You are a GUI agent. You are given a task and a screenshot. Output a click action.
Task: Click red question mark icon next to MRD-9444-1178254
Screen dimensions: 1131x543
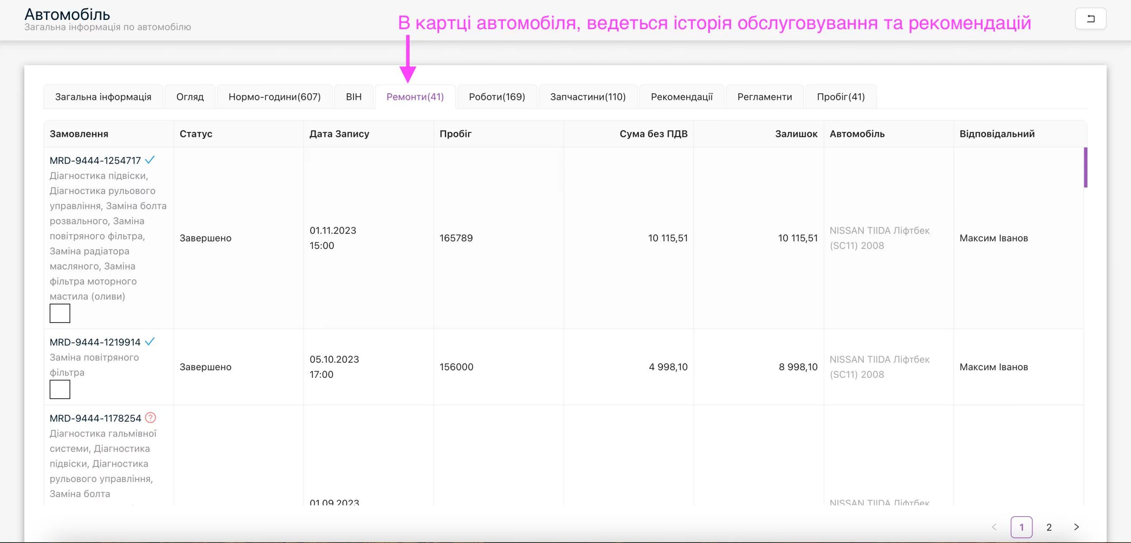pyautogui.click(x=151, y=418)
